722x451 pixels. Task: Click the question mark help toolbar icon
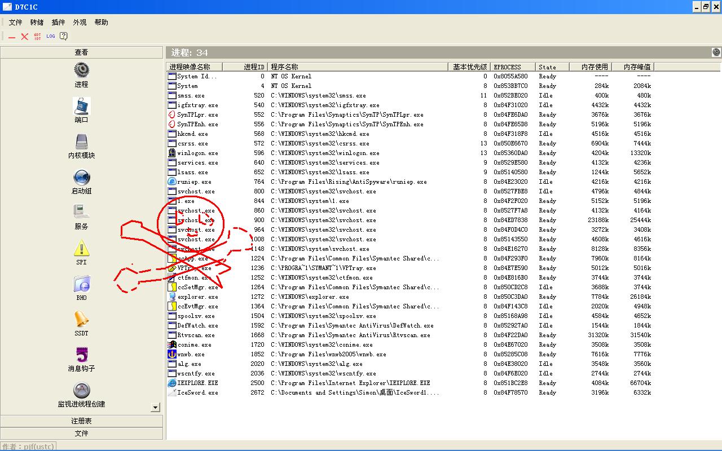pyautogui.click(x=64, y=37)
